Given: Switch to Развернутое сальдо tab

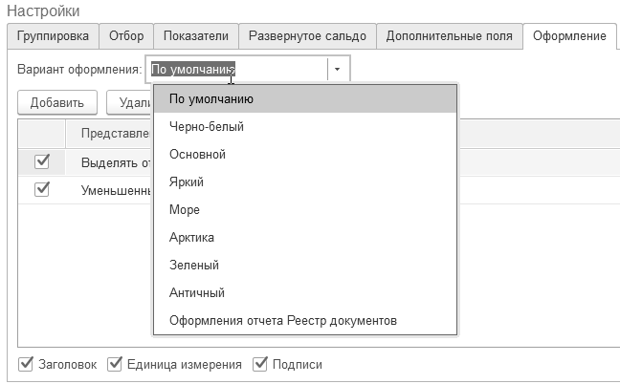Looking at the screenshot, I should pos(306,36).
